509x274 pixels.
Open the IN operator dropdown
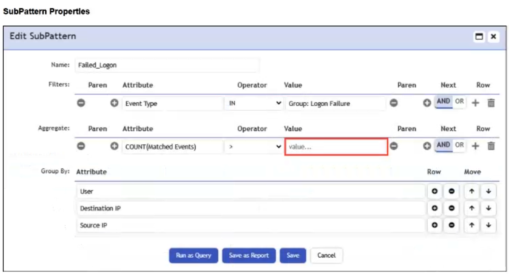[x=254, y=103]
